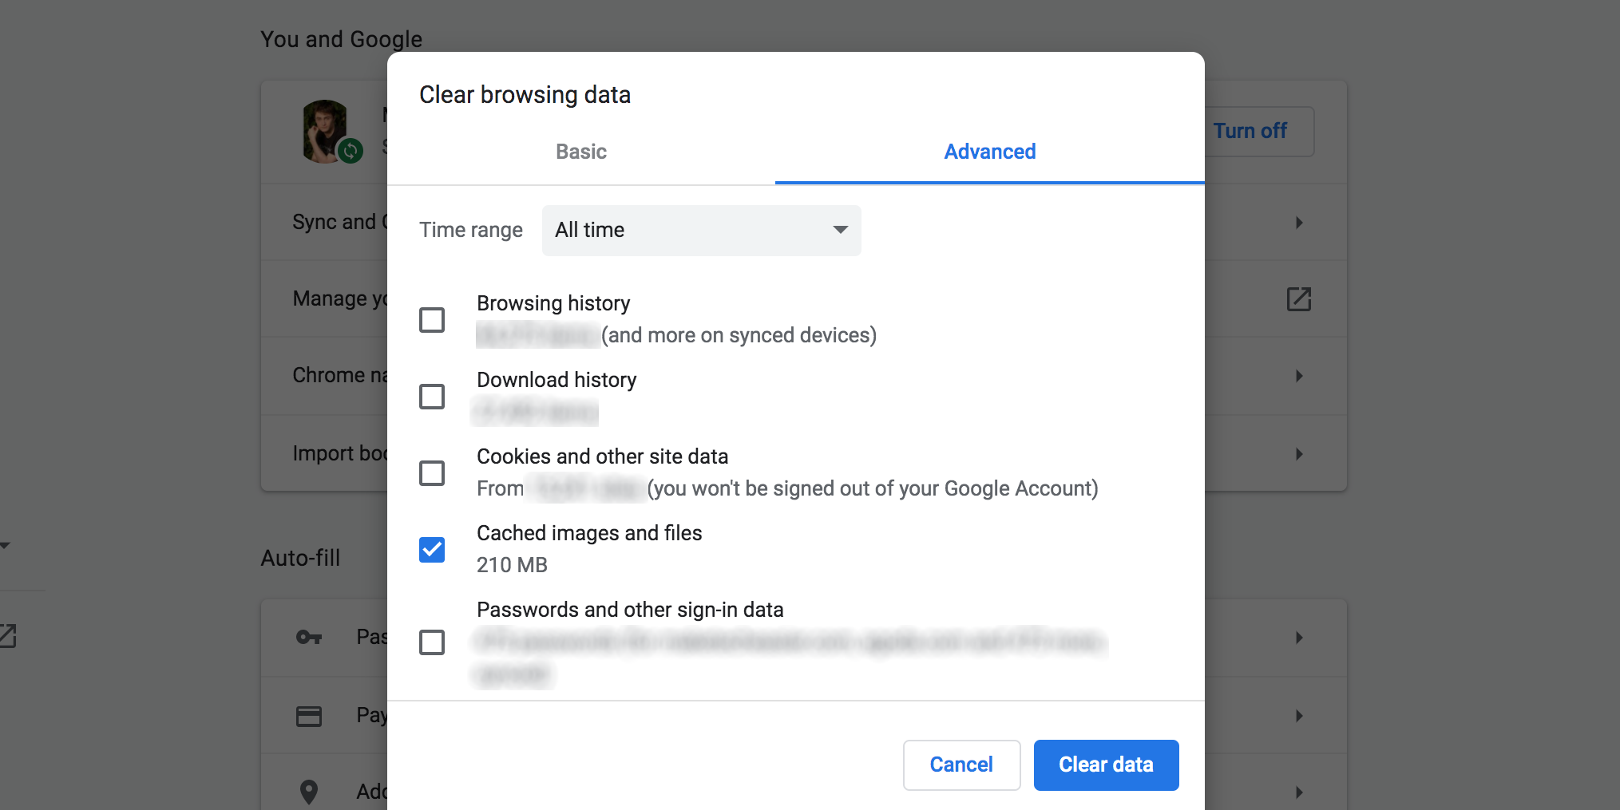Check Cookies and other site data
Image resolution: width=1620 pixels, height=810 pixels.
432,473
